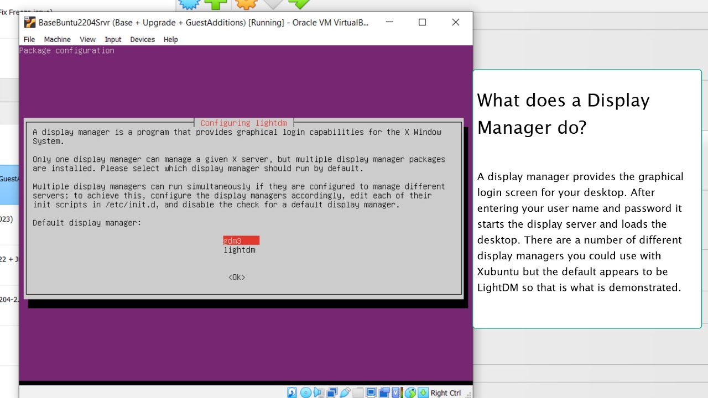Click the optical disc status icon
Image resolution: width=708 pixels, height=398 pixels.
click(x=306, y=392)
